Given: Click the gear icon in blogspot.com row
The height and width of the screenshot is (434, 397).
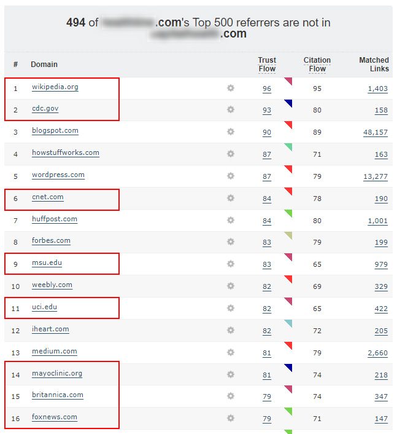Looking at the screenshot, I should click(x=231, y=132).
